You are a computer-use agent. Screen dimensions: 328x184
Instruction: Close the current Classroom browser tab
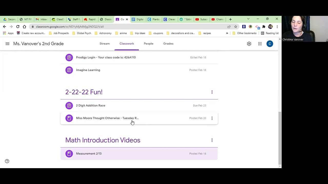127,19
